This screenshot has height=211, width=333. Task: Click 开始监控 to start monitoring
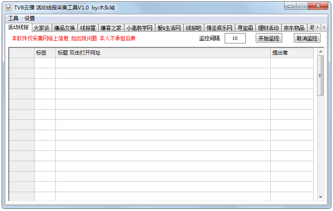click(269, 38)
